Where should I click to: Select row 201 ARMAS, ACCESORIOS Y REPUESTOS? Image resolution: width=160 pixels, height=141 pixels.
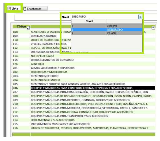84,68
